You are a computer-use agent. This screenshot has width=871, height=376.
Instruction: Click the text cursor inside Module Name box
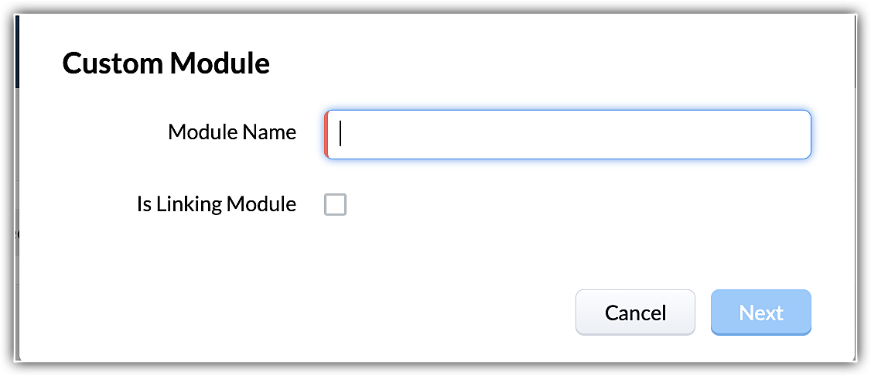click(x=341, y=135)
